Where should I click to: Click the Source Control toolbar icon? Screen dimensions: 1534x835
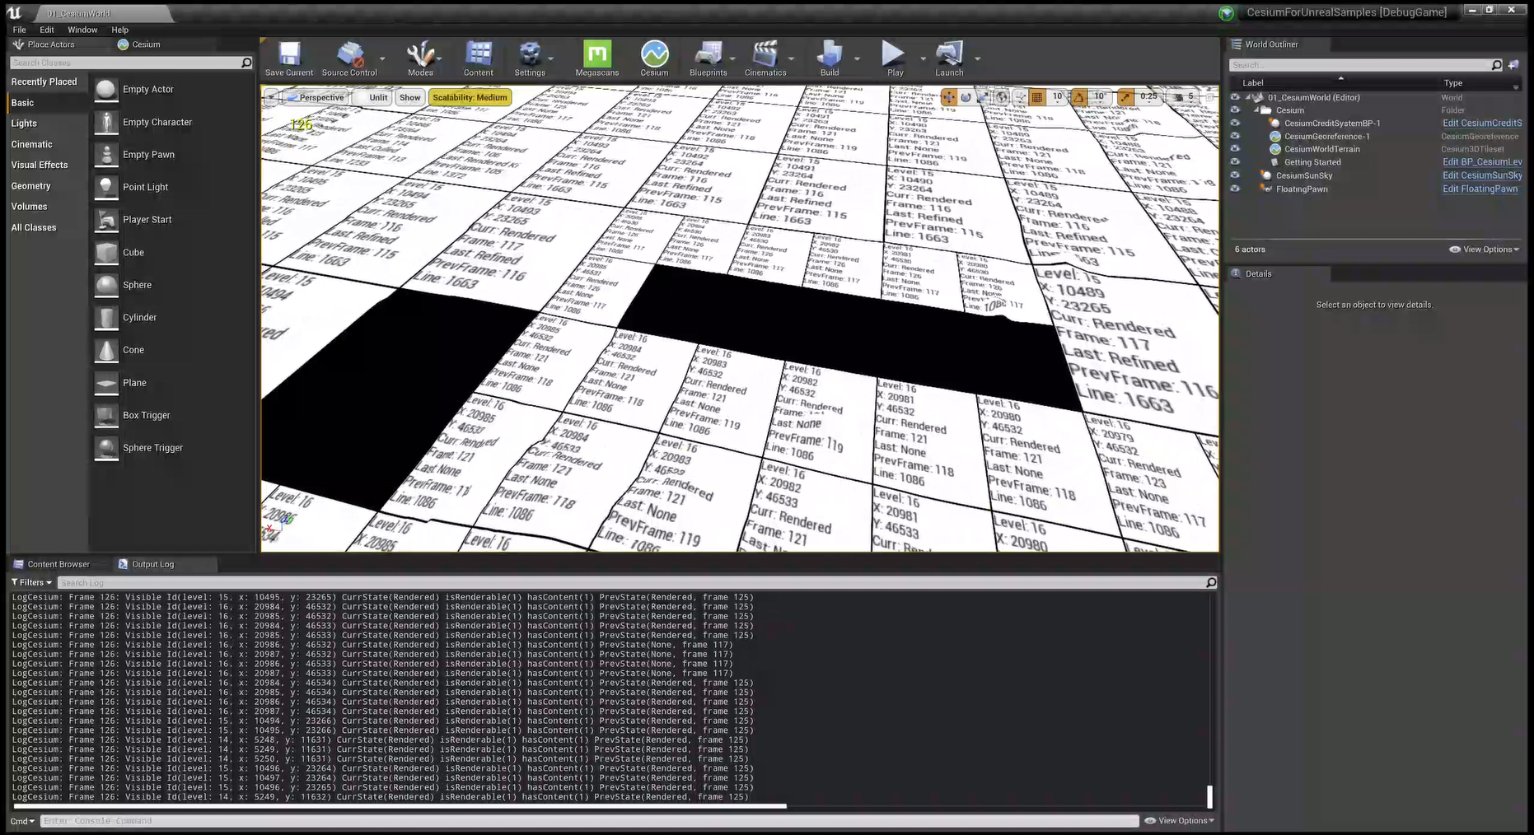point(349,57)
